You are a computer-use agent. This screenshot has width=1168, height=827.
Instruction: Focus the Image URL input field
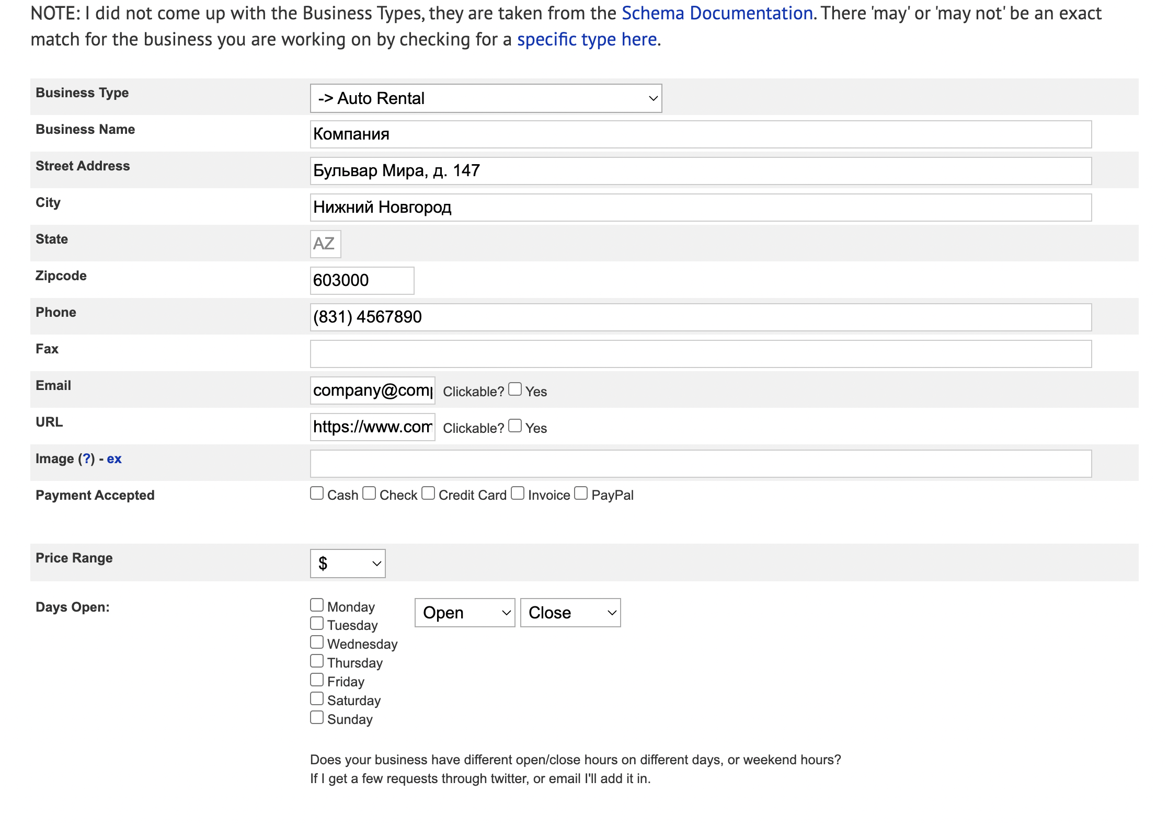(x=701, y=464)
